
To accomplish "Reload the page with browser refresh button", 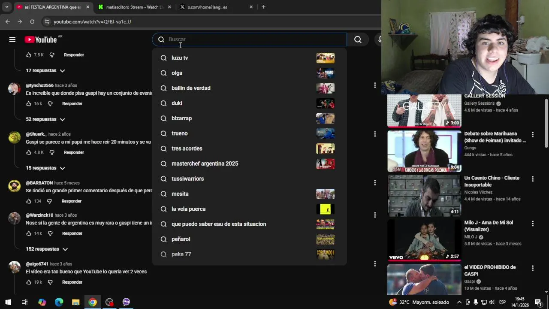I will coord(32,21).
